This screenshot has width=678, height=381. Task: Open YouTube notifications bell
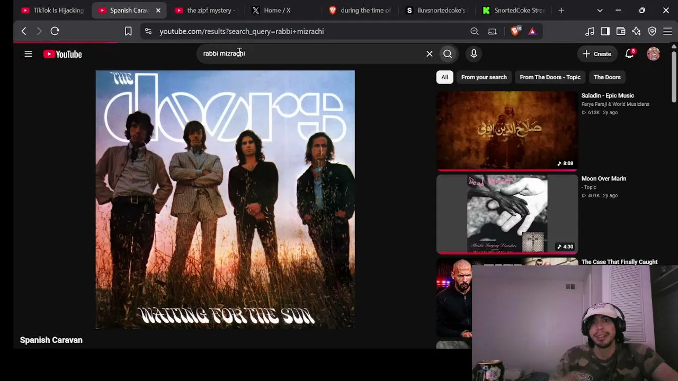click(x=630, y=53)
